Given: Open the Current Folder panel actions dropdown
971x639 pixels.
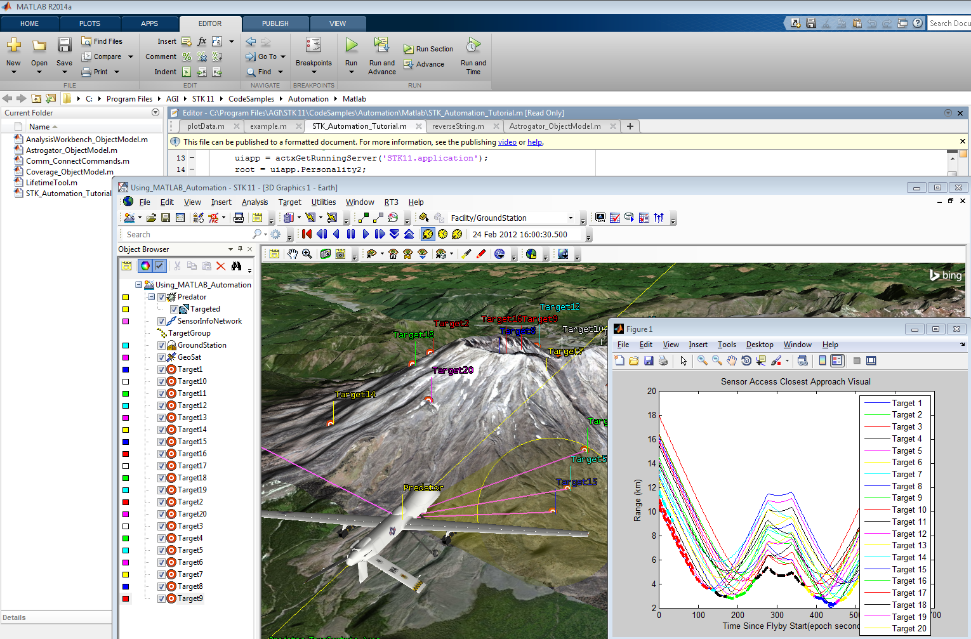Looking at the screenshot, I should click(x=155, y=112).
